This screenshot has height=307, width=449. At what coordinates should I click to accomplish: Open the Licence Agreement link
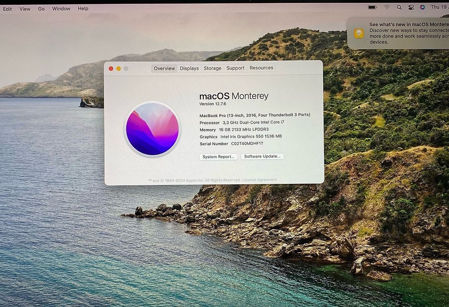click(x=259, y=180)
